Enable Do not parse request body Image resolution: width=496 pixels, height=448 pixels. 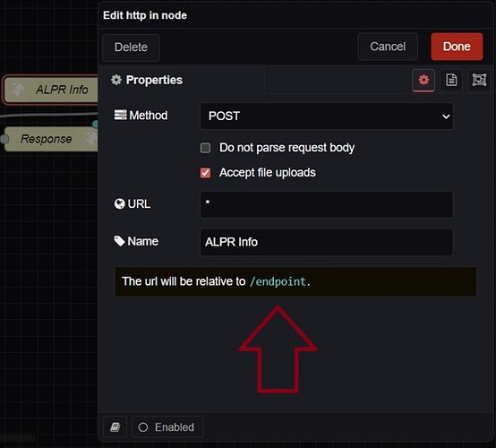pyautogui.click(x=205, y=148)
